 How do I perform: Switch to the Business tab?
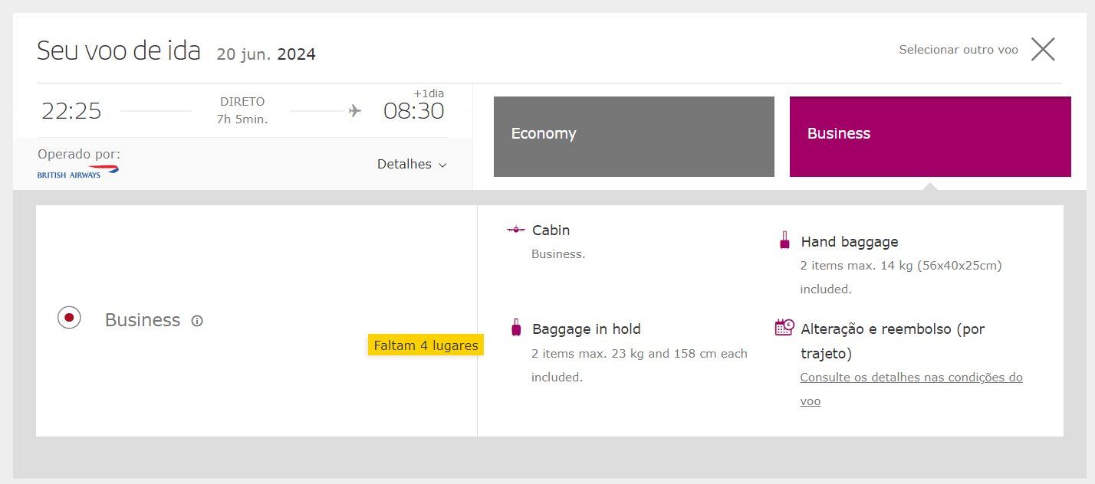click(930, 136)
